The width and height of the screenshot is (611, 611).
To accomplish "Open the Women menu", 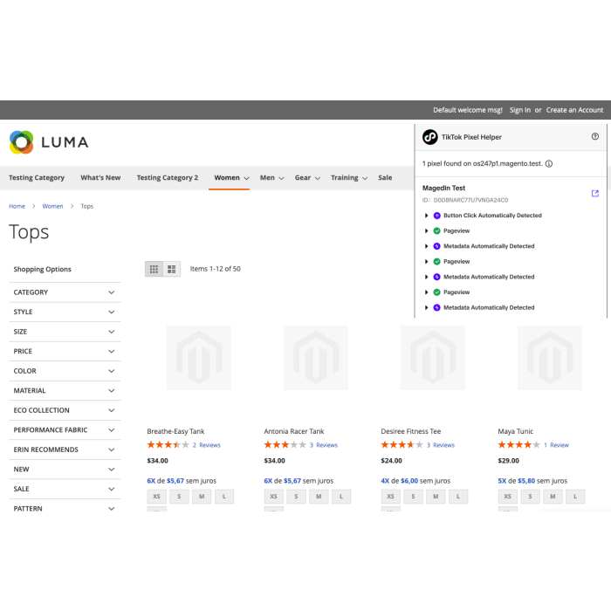I will 231,178.
